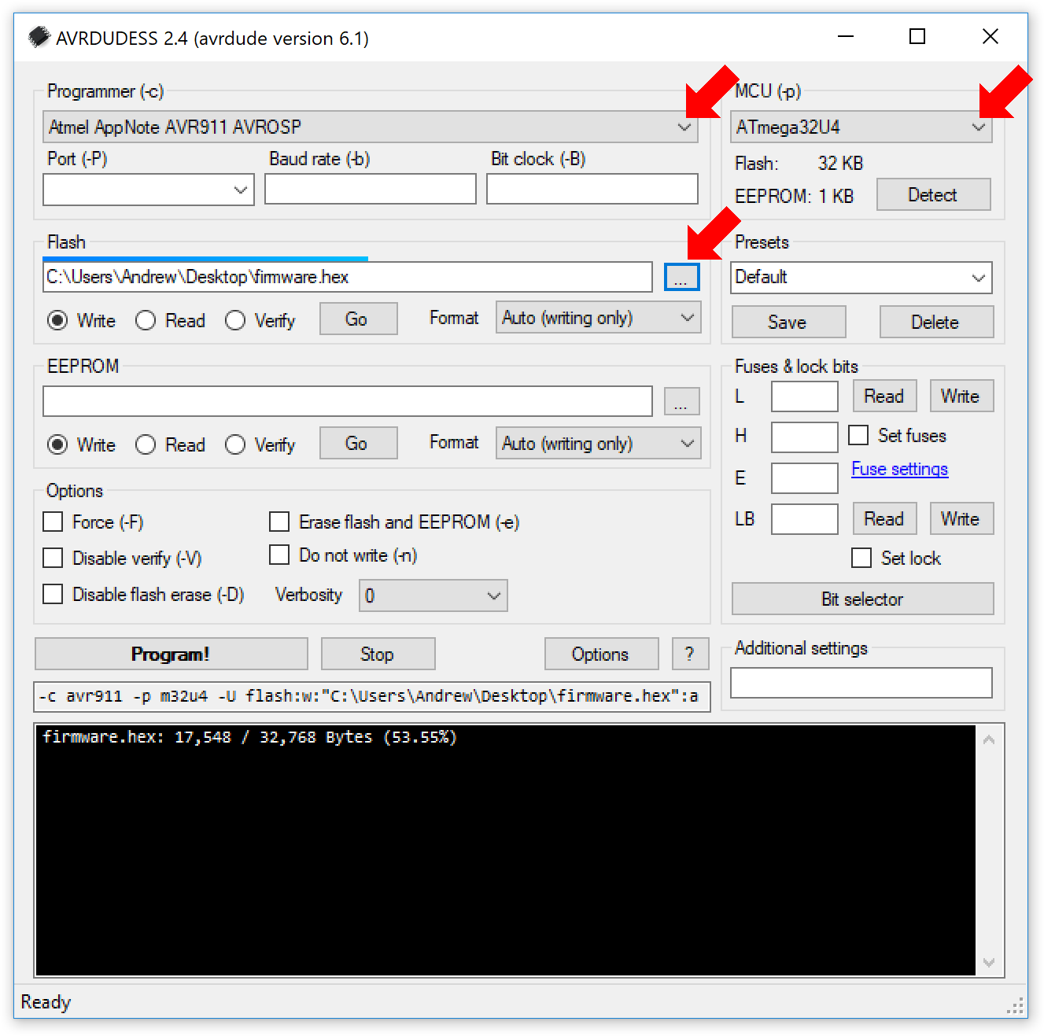Click the Baud rate (-b) input field
Viewport: 1044px width, 1036px height.
(x=371, y=190)
